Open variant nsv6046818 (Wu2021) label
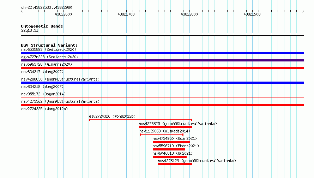The image size is (314, 178). pyautogui.click(x=173, y=153)
